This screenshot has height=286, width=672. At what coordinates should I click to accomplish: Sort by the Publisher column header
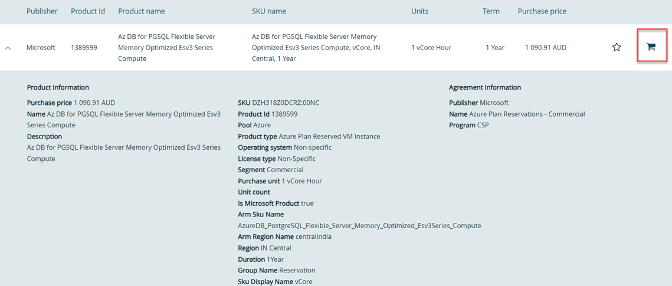pyautogui.click(x=42, y=11)
